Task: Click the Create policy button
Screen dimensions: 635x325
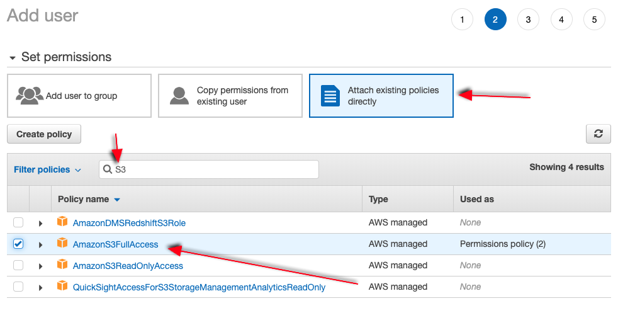Action: coord(44,134)
